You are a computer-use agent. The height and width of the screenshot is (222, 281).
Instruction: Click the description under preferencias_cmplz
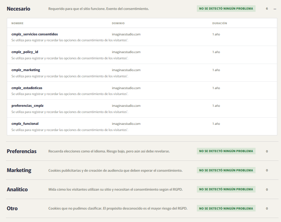click(70, 112)
